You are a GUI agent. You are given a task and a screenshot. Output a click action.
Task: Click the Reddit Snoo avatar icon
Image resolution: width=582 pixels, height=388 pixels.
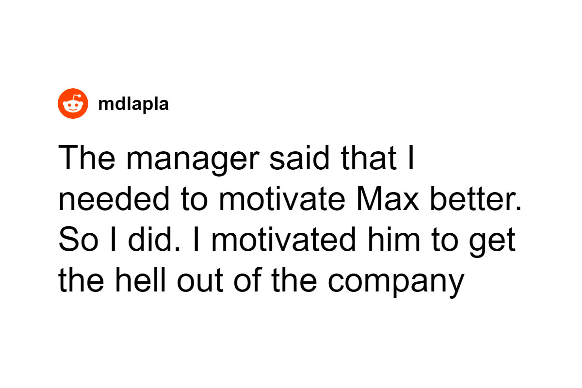[73, 104]
